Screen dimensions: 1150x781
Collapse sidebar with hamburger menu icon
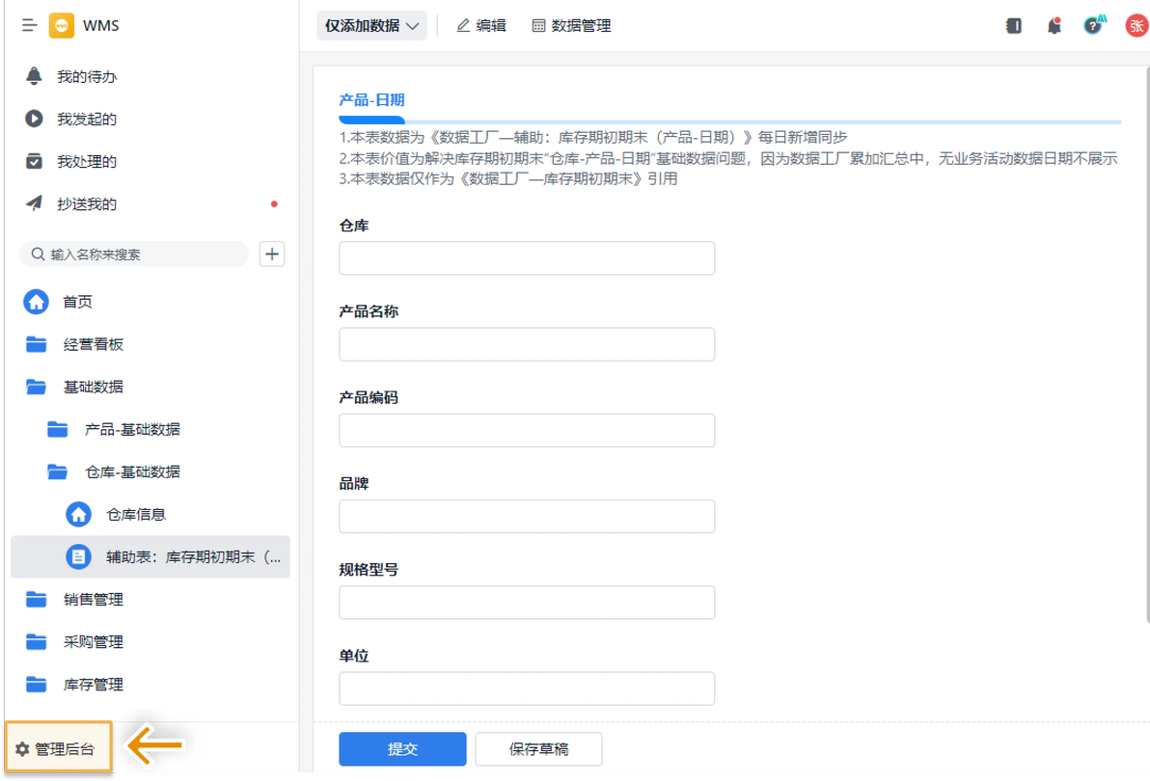coord(29,26)
